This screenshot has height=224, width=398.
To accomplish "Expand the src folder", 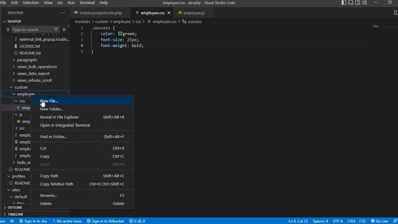I will pyautogui.click(x=22, y=129).
